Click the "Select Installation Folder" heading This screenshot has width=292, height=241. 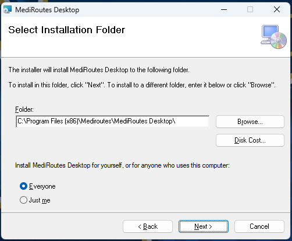point(67,30)
